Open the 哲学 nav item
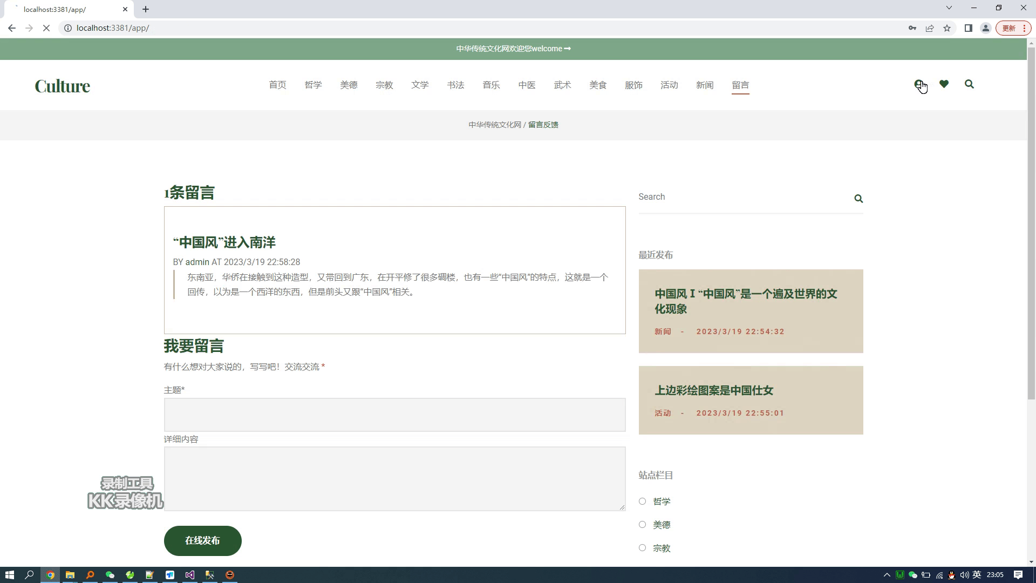Viewport: 1036px width, 583px height. [313, 85]
